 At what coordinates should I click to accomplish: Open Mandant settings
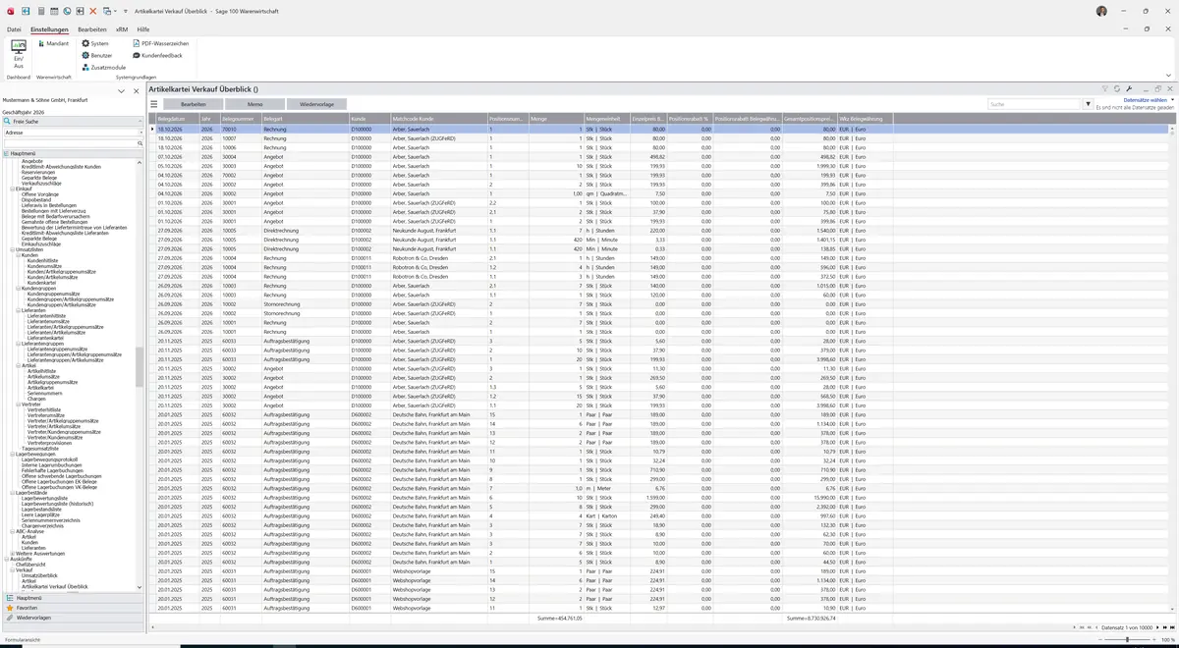pos(53,43)
